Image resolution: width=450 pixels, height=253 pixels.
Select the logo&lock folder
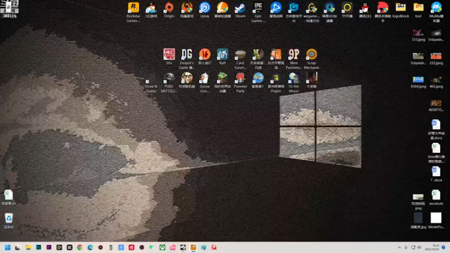coord(400,10)
